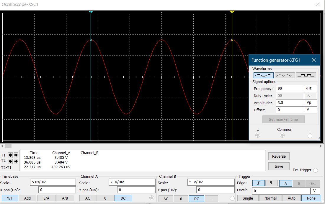Select the Common terminal radio button
Viewport: 325px width, 204px height.
coord(282,135)
